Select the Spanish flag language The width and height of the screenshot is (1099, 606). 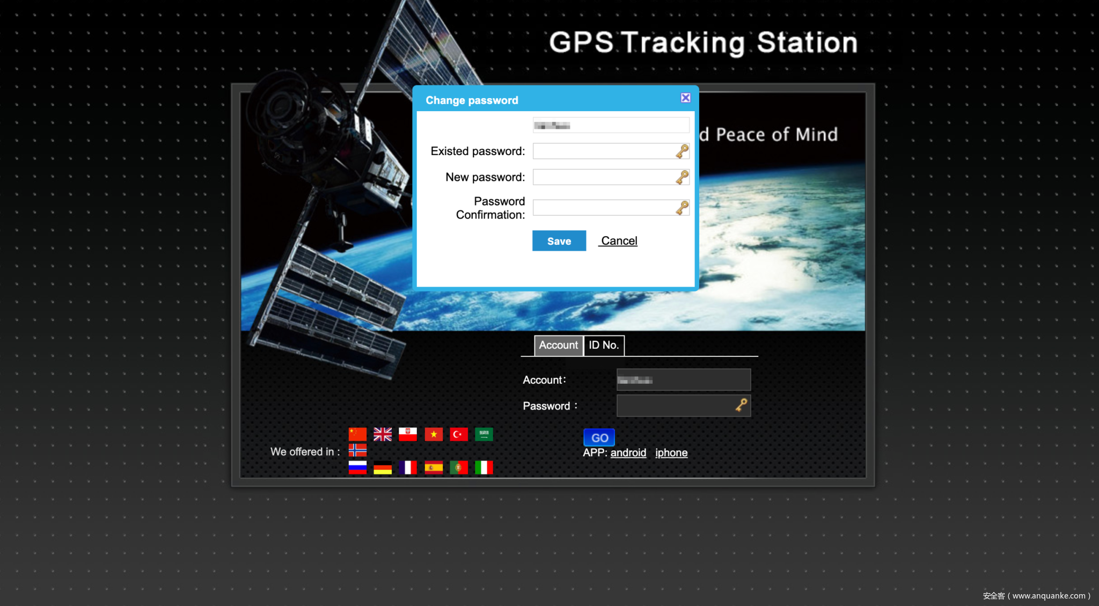pyautogui.click(x=434, y=468)
